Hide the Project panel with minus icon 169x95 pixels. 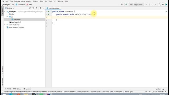pyautogui.click(x=44, y=8)
